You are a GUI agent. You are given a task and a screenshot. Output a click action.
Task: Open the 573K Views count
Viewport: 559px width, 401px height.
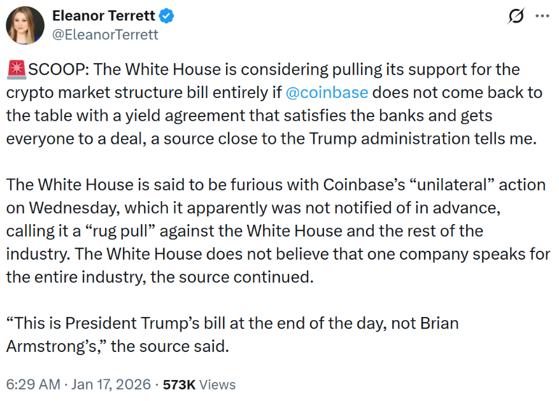(x=199, y=384)
